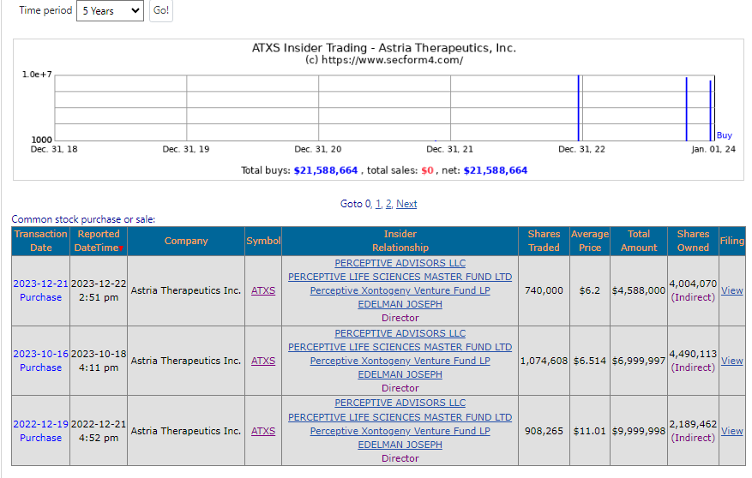
Task: Open EDELMAN JOSEPH in the 2022-12-19 row
Action: click(x=400, y=445)
